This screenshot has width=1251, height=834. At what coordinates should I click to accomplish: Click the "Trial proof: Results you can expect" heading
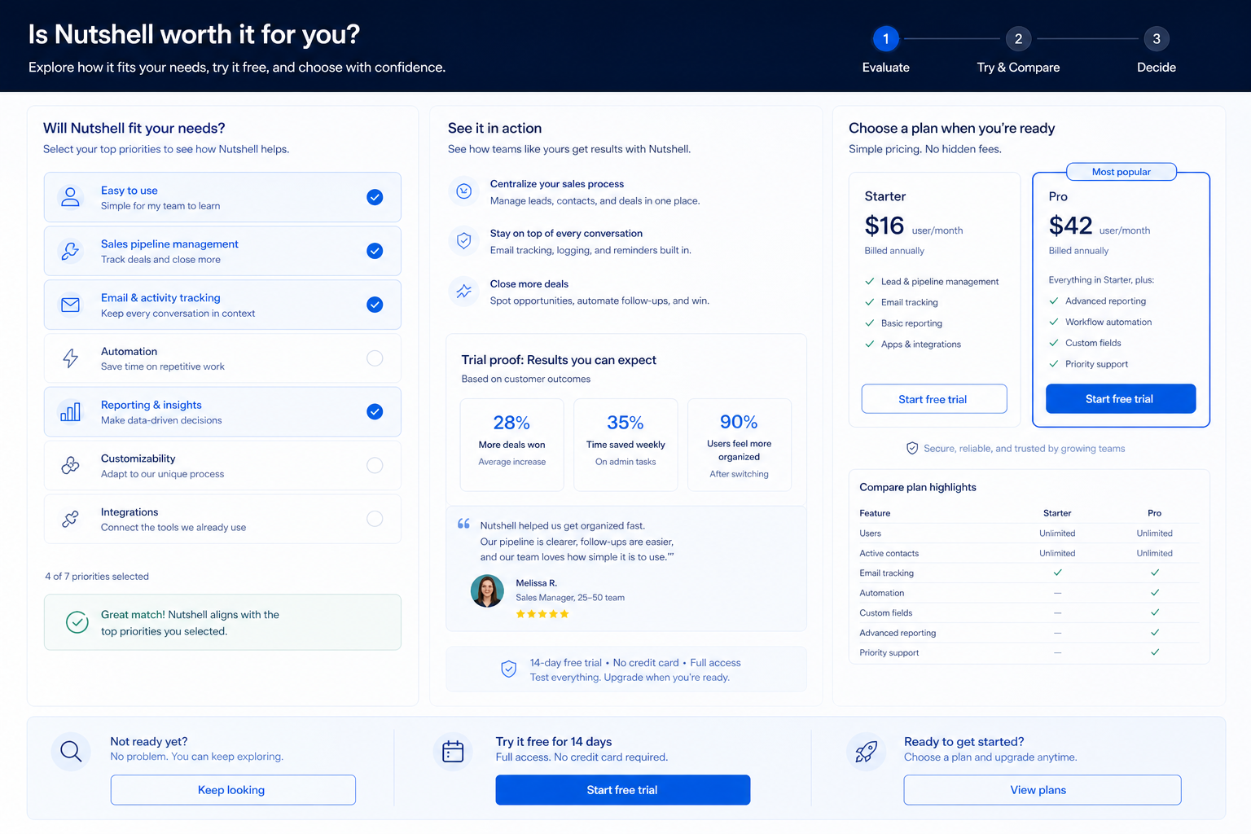559,360
